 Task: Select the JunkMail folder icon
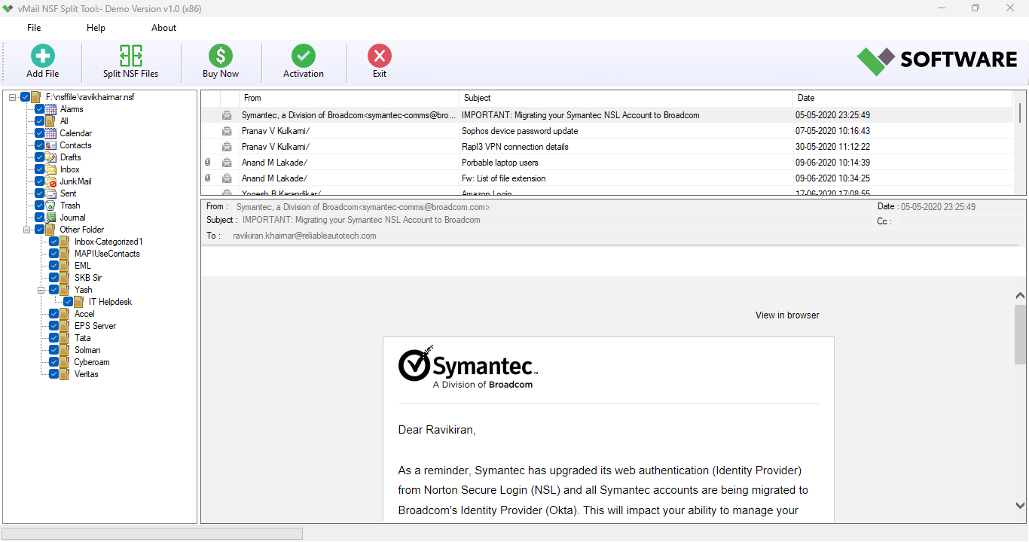[x=51, y=181]
